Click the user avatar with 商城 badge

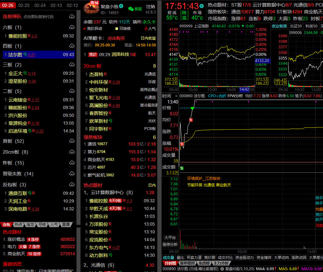[91, 8]
